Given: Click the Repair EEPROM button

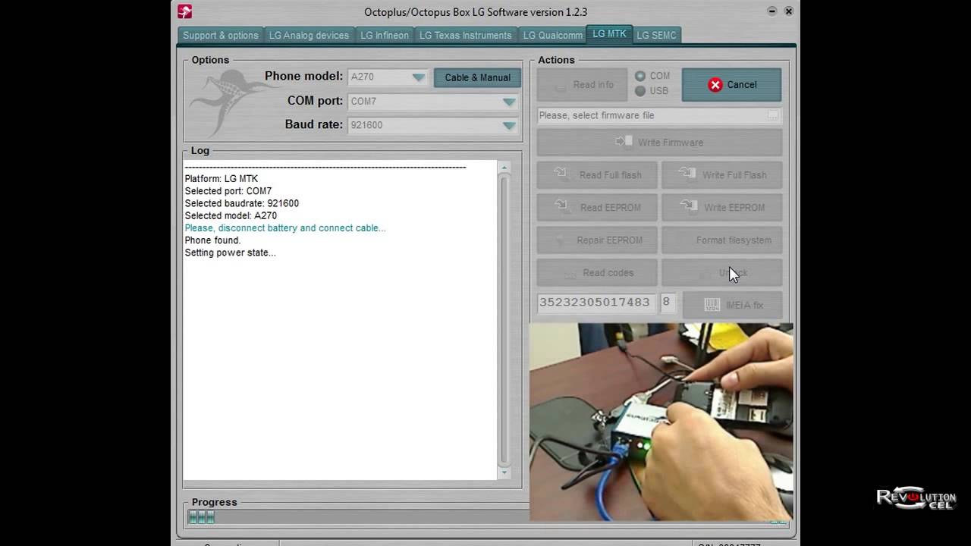Looking at the screenshot, I should (x=598, y=240).
